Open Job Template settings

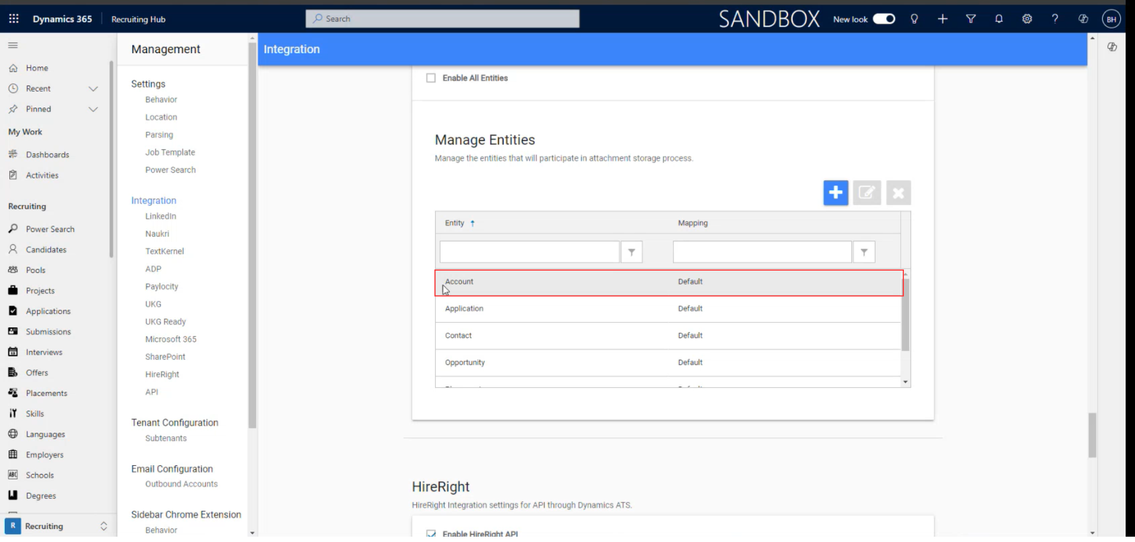[170, 152]
